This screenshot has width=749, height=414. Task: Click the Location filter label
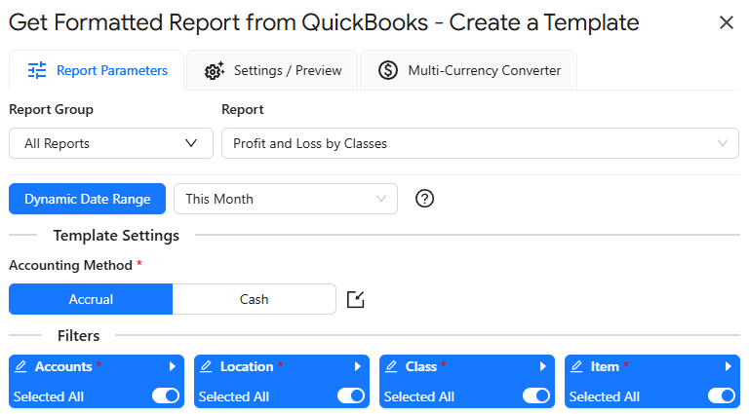[x=247, y=366]
